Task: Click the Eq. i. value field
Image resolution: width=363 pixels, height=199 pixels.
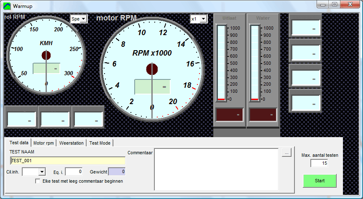Action: (x=74, y=171)
